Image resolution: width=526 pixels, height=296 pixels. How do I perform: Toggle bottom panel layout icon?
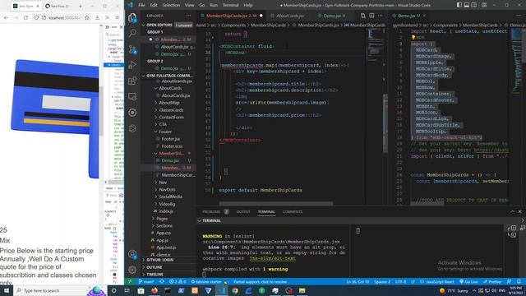point(467,5)
